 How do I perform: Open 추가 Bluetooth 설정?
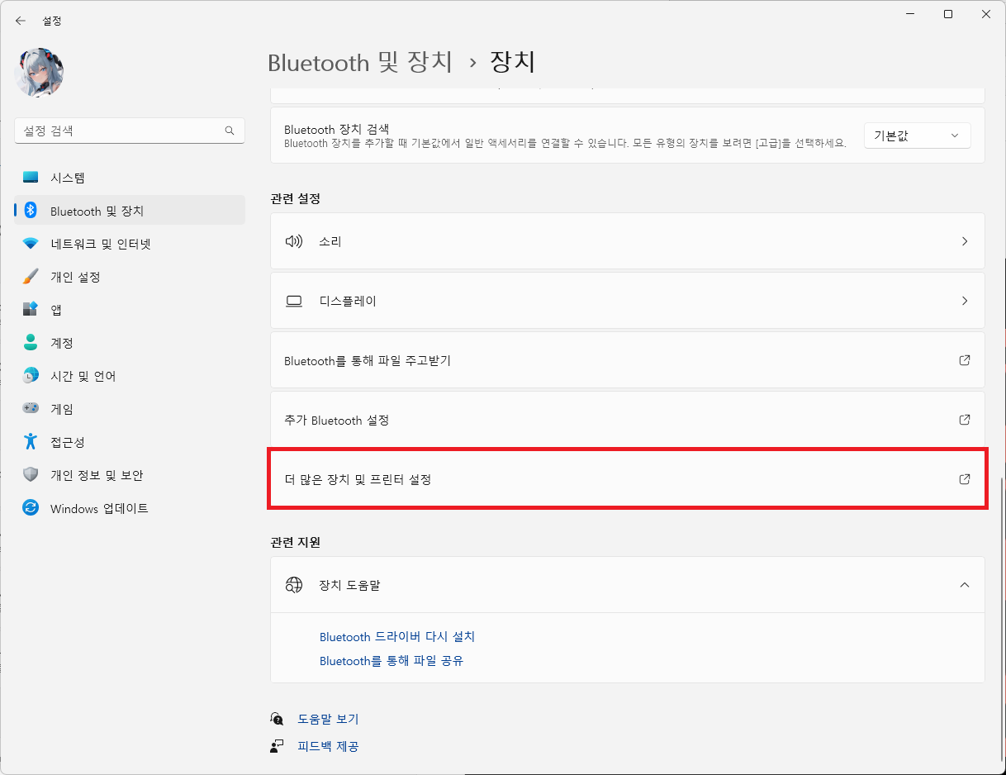click(x=628, y=420)
